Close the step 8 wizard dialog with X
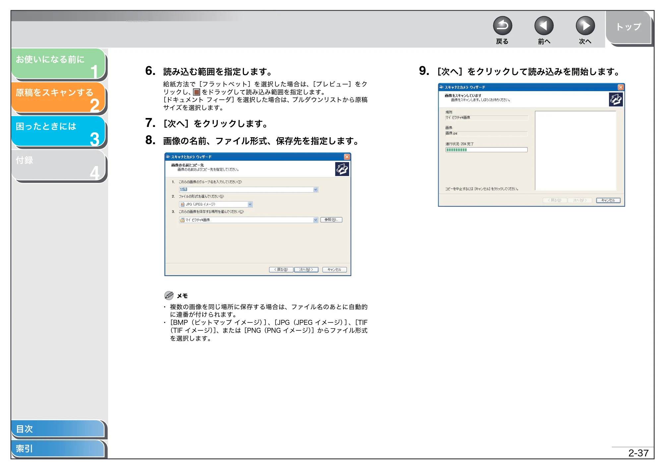 click(347, 157)
